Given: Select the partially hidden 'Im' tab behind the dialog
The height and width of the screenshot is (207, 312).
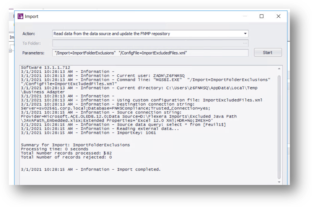Looking at the screenshot, I should tap(12, 37).
